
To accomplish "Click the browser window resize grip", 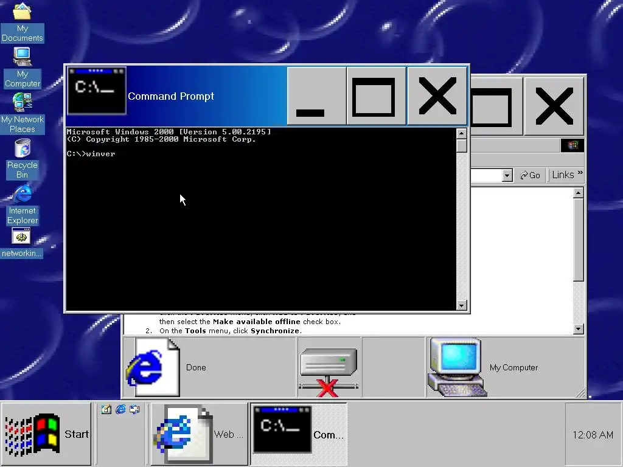I will (x=580, y=393).
